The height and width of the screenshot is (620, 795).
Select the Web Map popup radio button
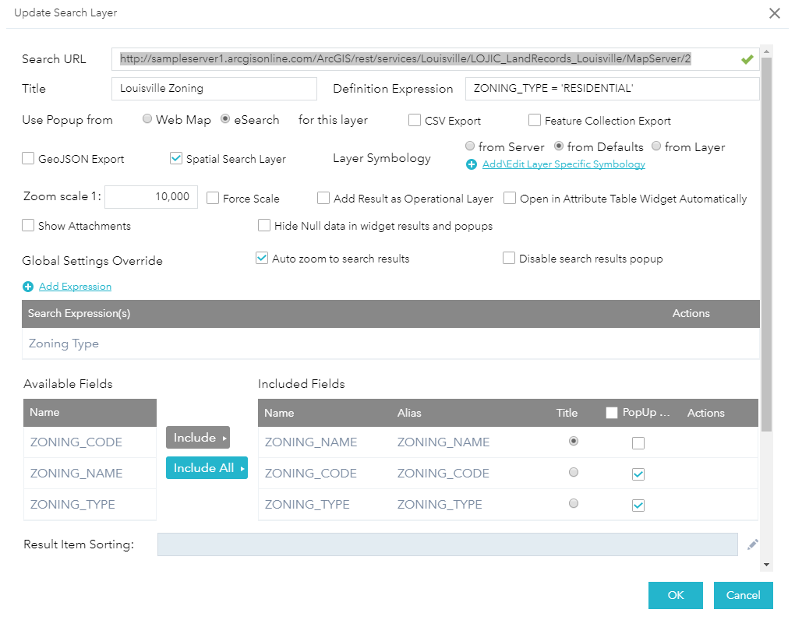(147, 119)
